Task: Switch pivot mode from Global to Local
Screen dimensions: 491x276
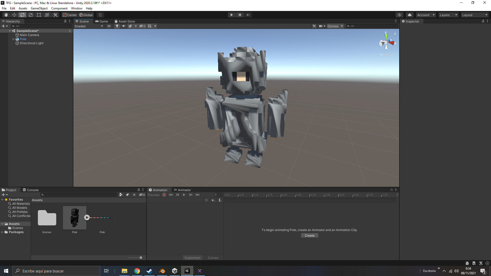Action: click(x=86, y=15)
